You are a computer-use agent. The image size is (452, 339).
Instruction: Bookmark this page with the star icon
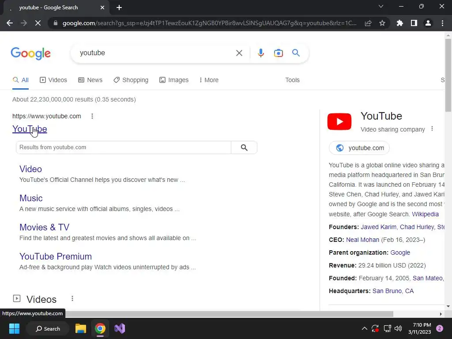click(x=382, y=23)
